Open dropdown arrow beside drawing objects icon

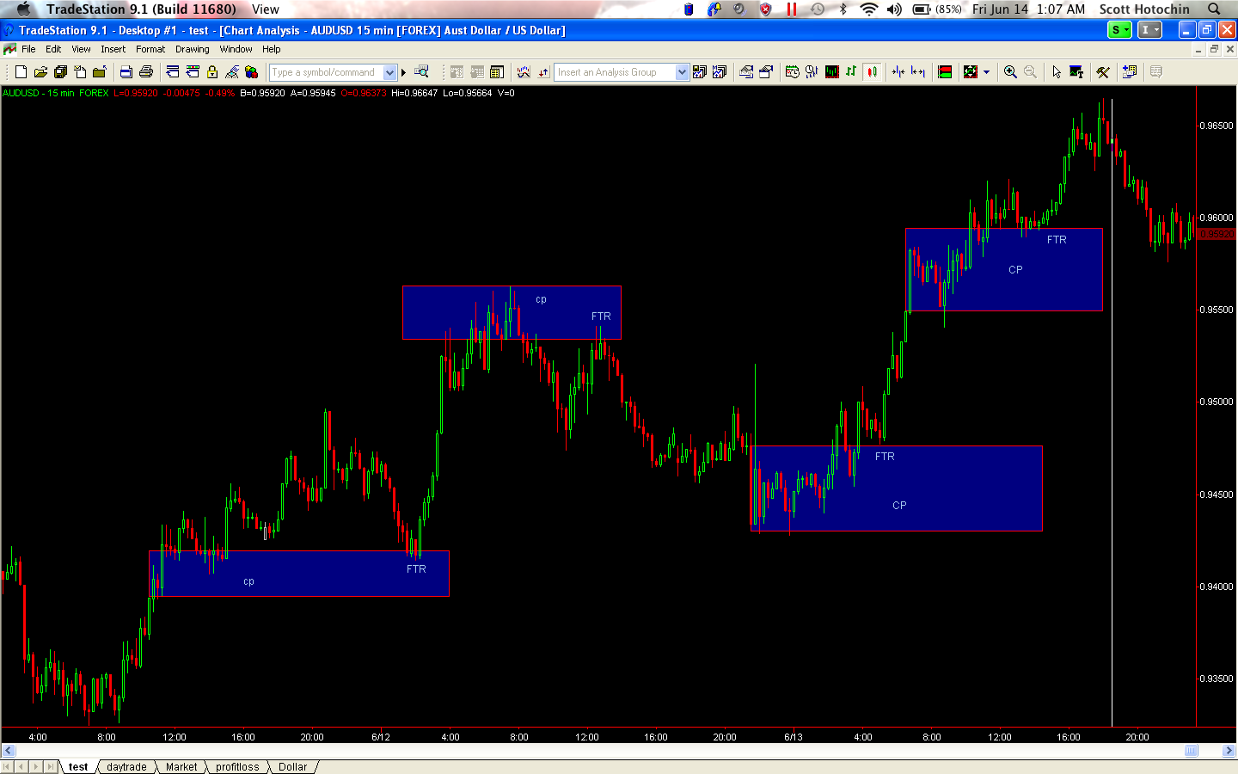tap(986, 72)
